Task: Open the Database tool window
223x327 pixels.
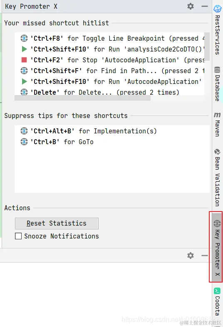Action: 217,84
